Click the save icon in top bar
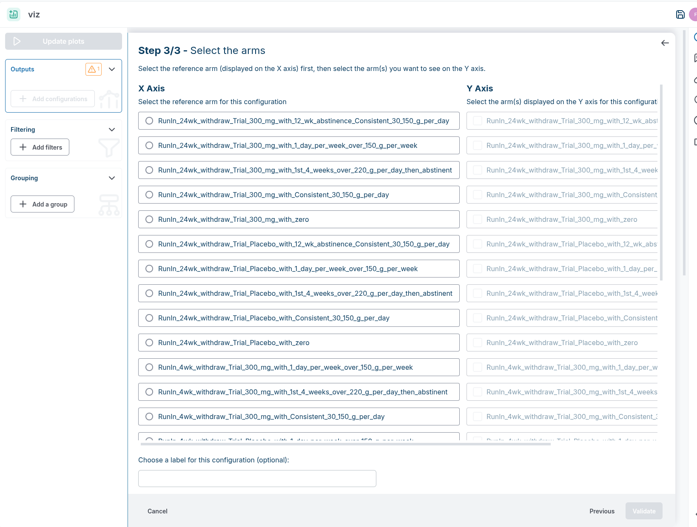697x527 pixels. click(680, 14)
